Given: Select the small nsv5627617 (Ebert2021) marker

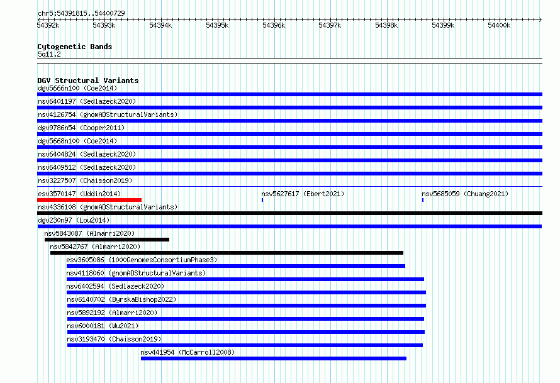Looking at the screenshot, I should pyautogui.click(x=262, y=200).
